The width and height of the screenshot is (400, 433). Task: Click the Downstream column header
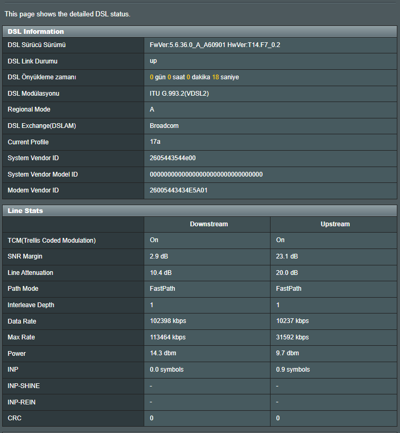coord(209,224)
